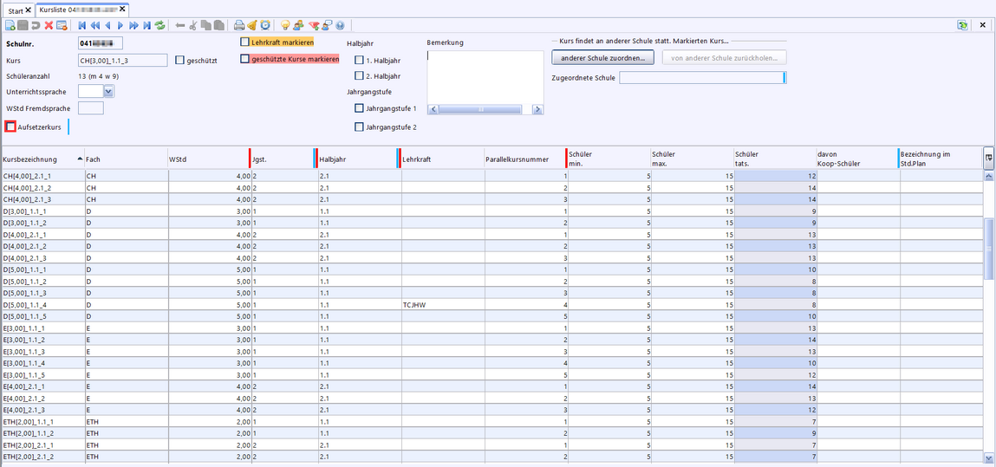Viewport: 996px width, 467px height.
Task: Click the red filter funnel icon
Action: 314,26
